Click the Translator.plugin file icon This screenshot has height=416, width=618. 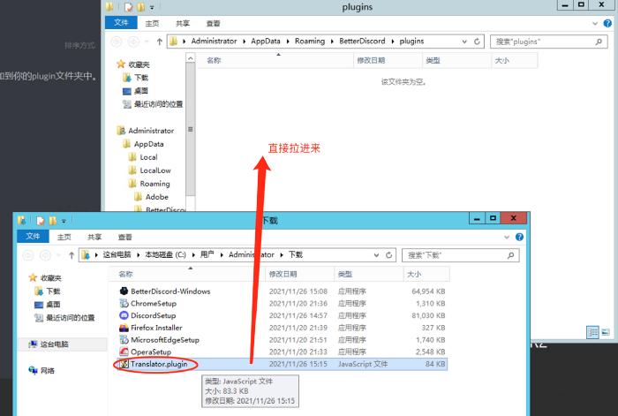124,364
